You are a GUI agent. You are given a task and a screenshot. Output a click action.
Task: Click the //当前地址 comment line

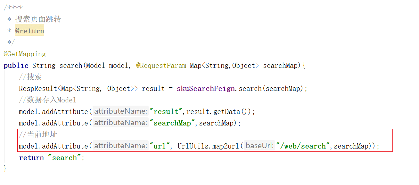click(38, 135)
